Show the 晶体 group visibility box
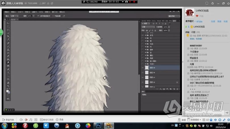 143,50
